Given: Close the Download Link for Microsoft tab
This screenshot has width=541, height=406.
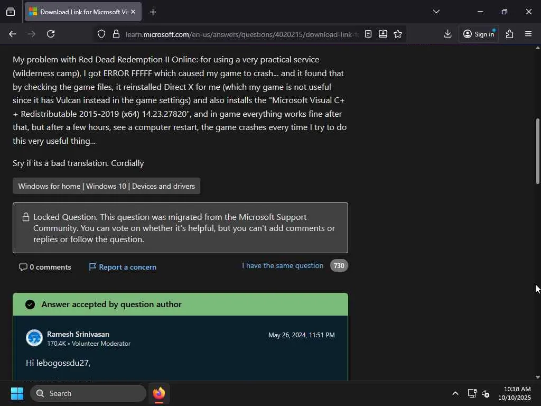Looking at the screenshot, I should [133, 12].
